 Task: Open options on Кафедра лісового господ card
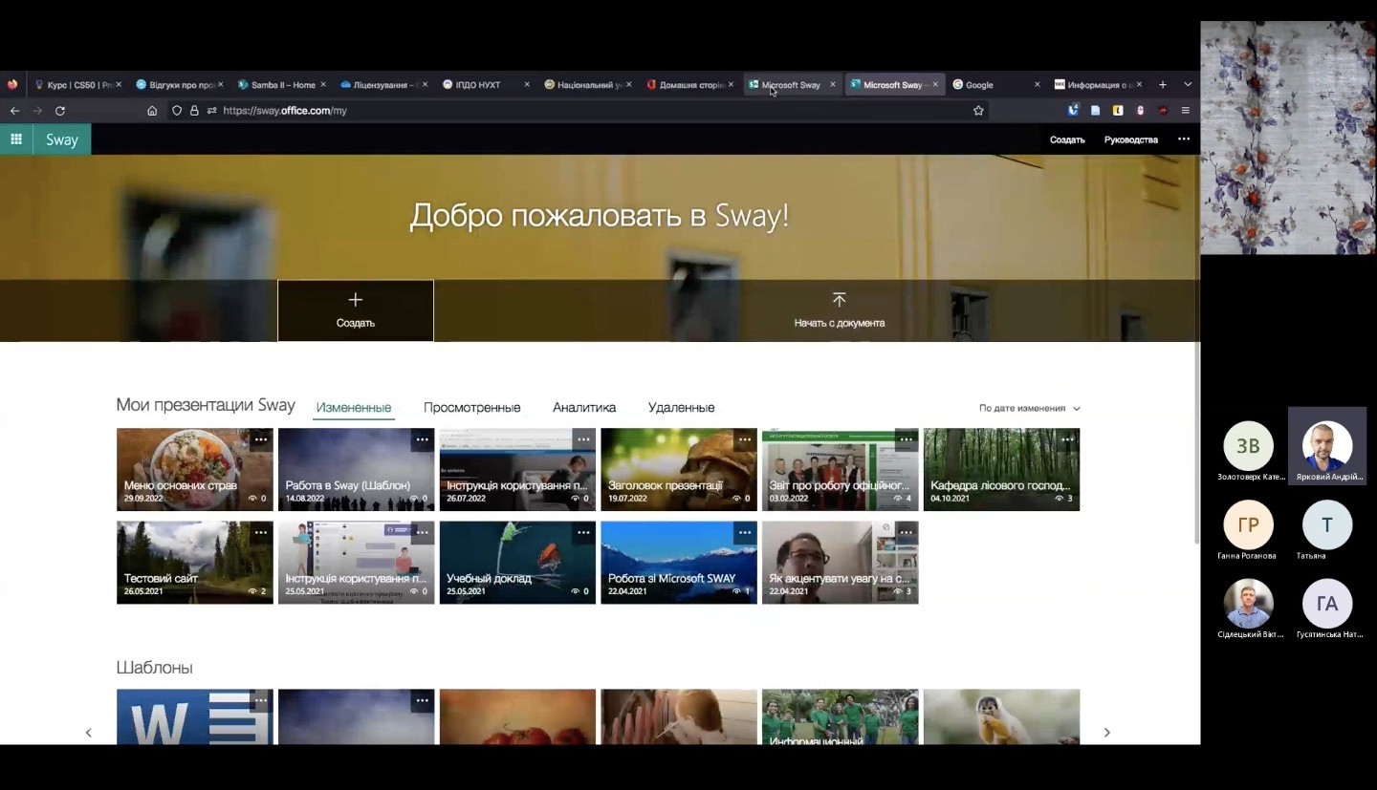coord(1067,439)
